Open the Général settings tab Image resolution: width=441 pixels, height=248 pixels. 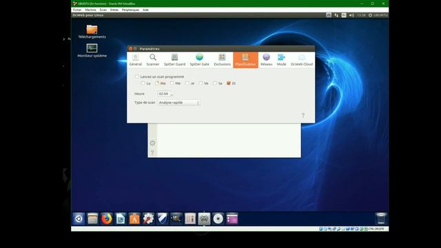135,60
